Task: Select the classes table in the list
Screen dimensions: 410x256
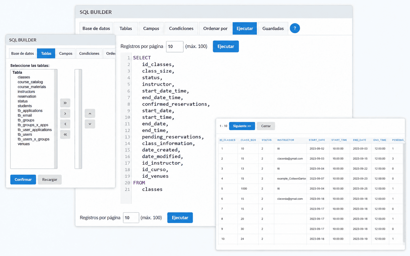Action: 24,77
